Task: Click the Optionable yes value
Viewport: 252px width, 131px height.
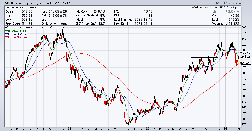Action: point(64,23)
